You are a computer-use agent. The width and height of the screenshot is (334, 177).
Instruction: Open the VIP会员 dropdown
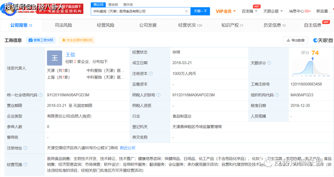[x=225, y=11]
